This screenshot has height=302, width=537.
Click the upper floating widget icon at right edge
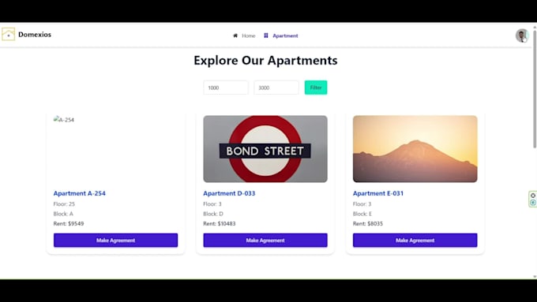[x=533, y=196]
